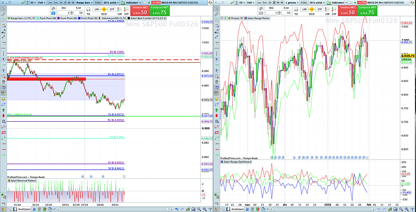Click the $/pt input field in right order bar
The width and height of the screenshot is (416, 212).
click(x=286, y=13)
